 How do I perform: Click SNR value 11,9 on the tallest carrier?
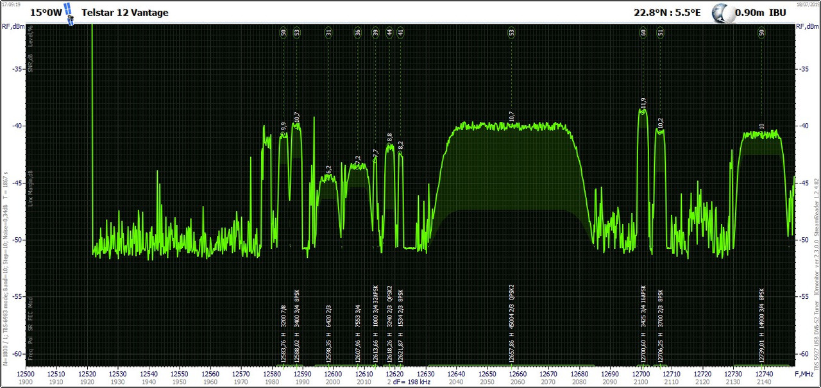[643, 103]
